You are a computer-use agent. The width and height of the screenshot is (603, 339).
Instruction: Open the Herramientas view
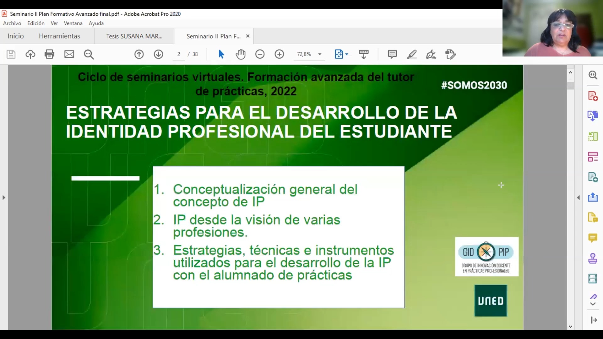coord(59,36)
